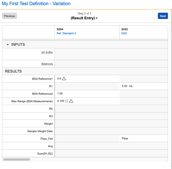Open the H2O sample link
This screenshot has width=172, height=169.
(124, 33)
